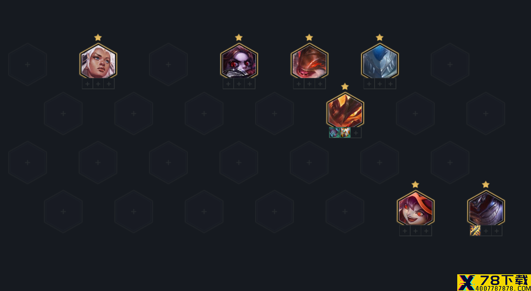This screenshot has width=531, height=291.
Task: Click the teal-purple item on the orange armored champion
Action: 334,133
